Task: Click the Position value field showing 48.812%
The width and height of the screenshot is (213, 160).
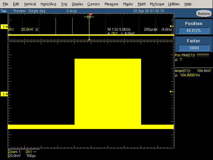Action: (x=193, y=31)
